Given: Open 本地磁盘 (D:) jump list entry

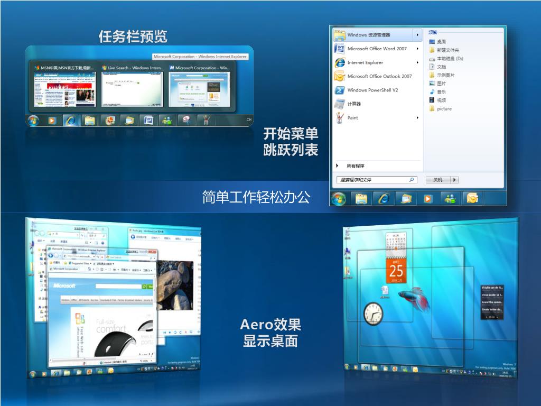Looking at the screenshot, I should pyautogui.click(x=446, y=59).
